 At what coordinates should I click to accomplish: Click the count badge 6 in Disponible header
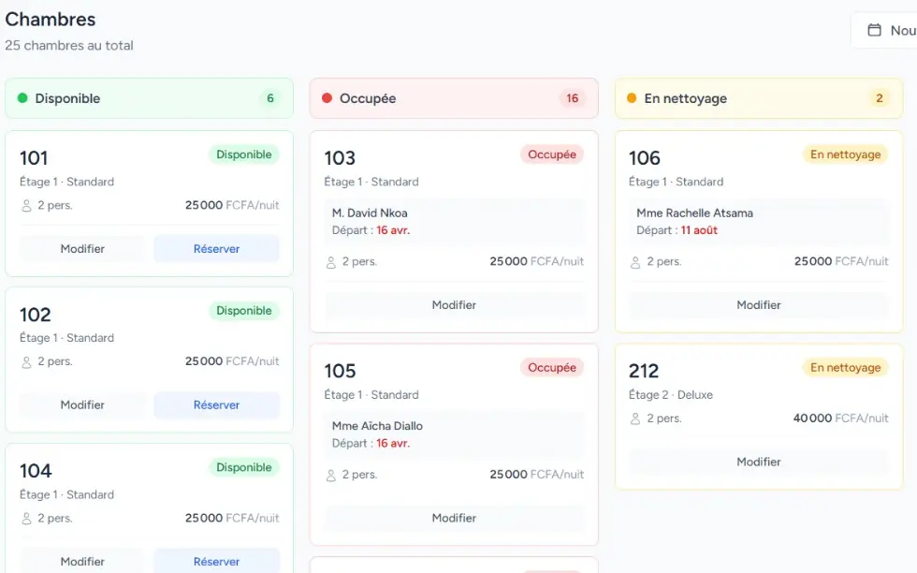tap(270, 98)
